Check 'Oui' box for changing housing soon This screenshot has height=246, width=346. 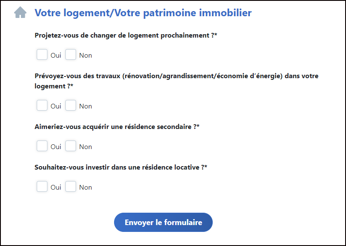pyautogui.click(x=42, y=55)
